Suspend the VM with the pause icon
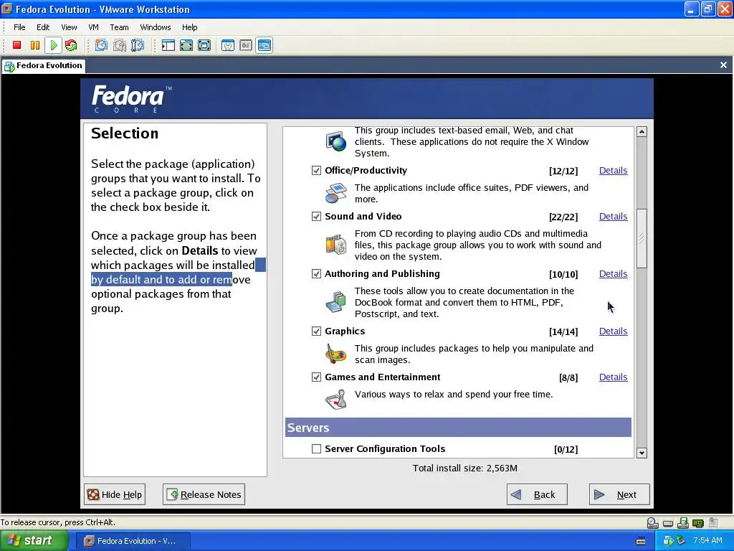The width and height of the screenshot is (734, 551). pos(35,45)
